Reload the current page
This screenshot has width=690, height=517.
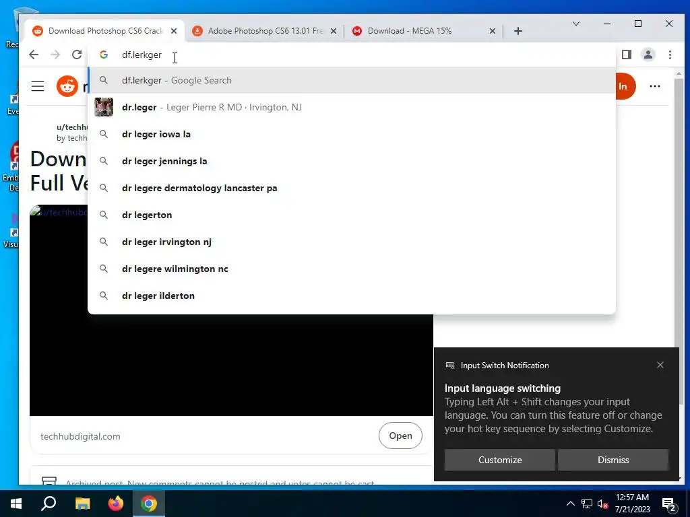[77, 55]
